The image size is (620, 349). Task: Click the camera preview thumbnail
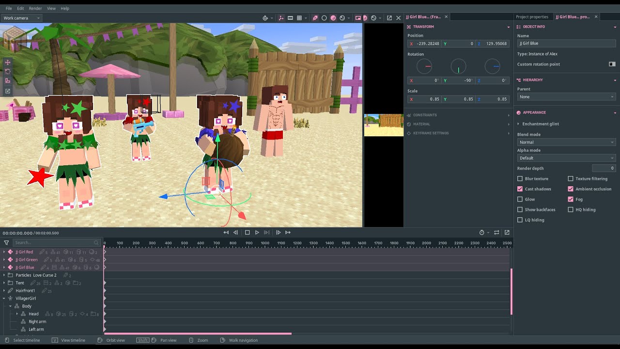click(x=384, y=125)
